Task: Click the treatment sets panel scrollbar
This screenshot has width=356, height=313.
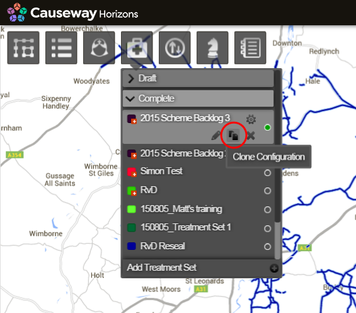Action: click(x=277, y=240)
